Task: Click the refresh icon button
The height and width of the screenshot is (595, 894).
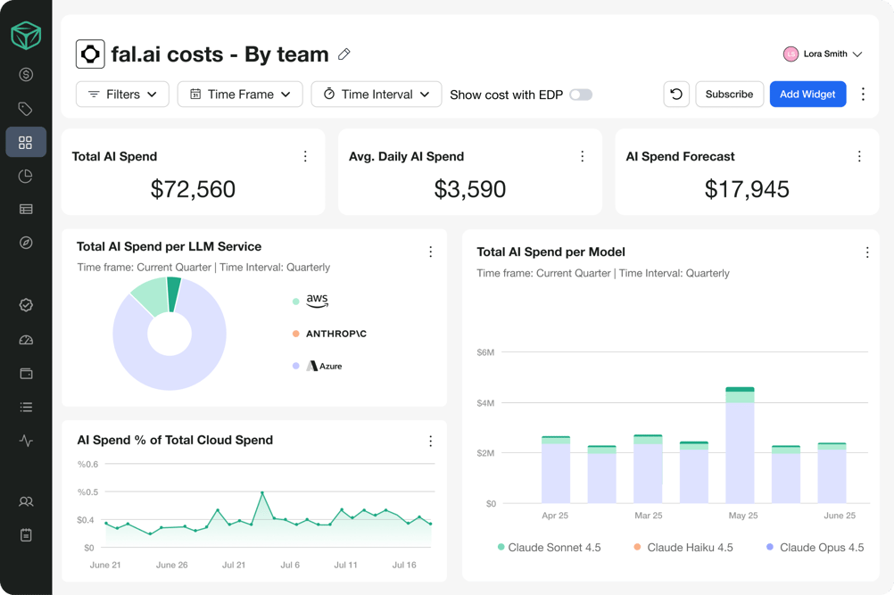Action: point(676,94)
